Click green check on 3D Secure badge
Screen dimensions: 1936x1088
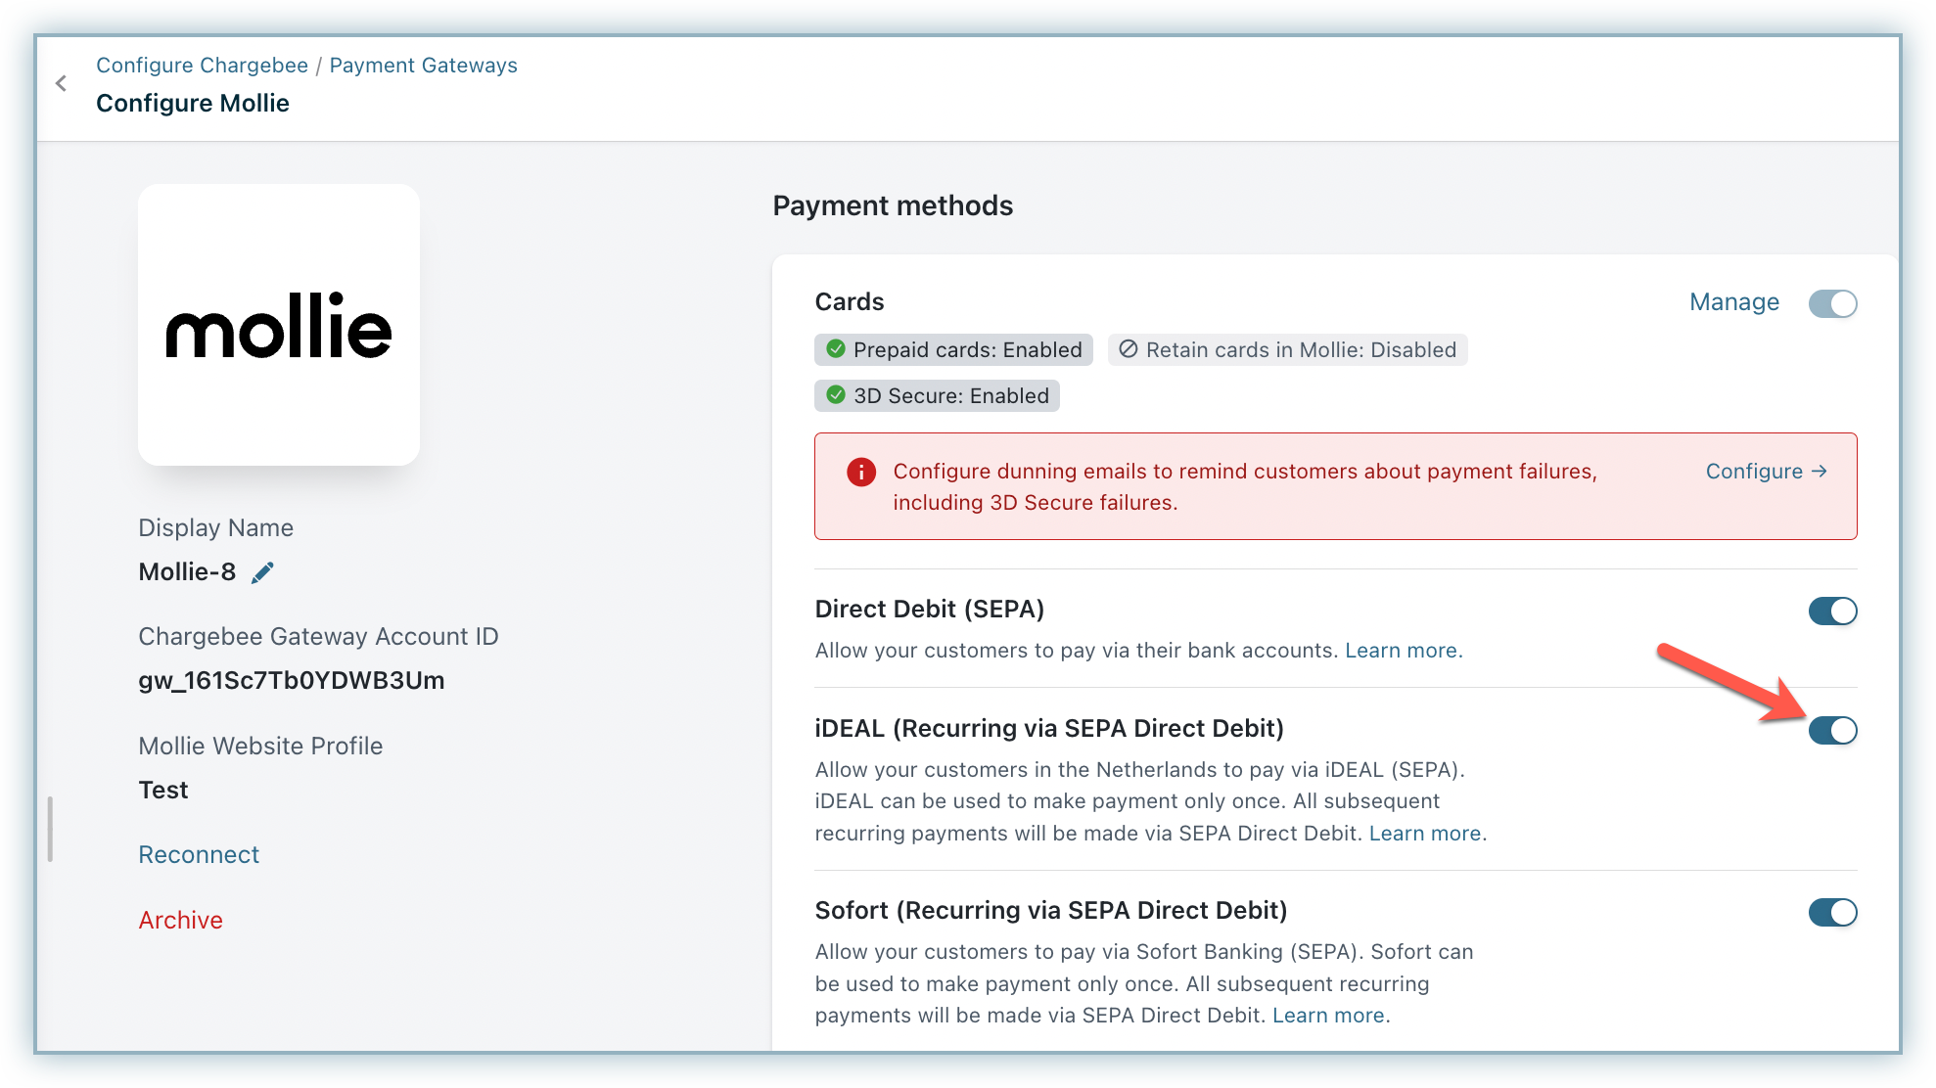pyautogui.click(x=836, y=395)
